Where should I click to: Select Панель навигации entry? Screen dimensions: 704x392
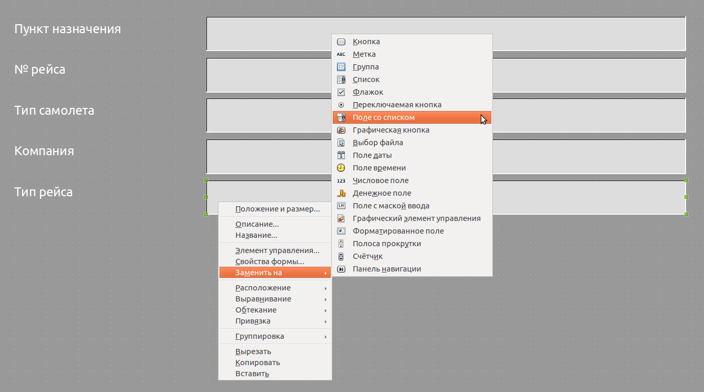(x=412, y=269)
